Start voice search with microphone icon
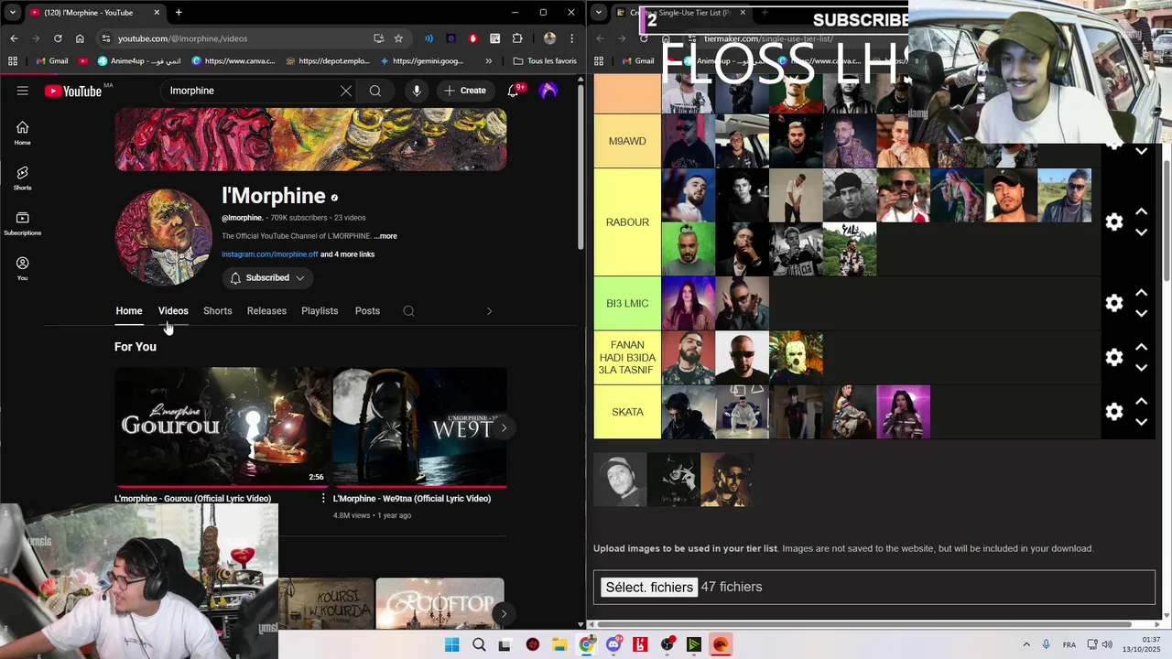Viewport: 1172px width, 659px height. tap(417, 91)
